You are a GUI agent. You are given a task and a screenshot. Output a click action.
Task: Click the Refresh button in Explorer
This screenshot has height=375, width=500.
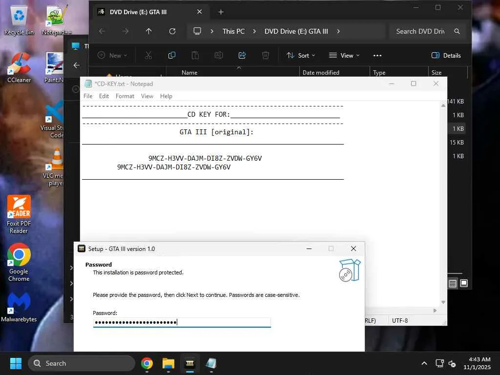click(x=172, y=31)
